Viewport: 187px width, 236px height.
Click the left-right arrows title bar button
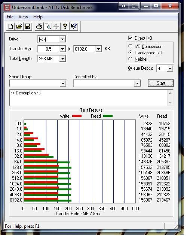click(123, 6)
